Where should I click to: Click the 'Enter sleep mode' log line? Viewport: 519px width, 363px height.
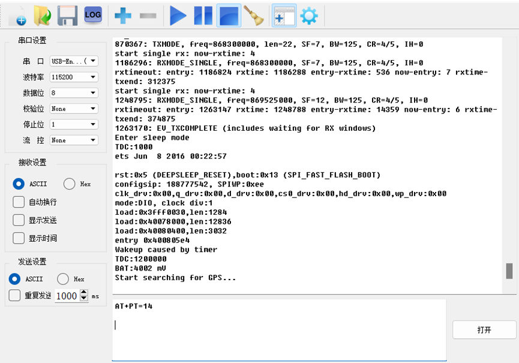[x=152, y=137]
